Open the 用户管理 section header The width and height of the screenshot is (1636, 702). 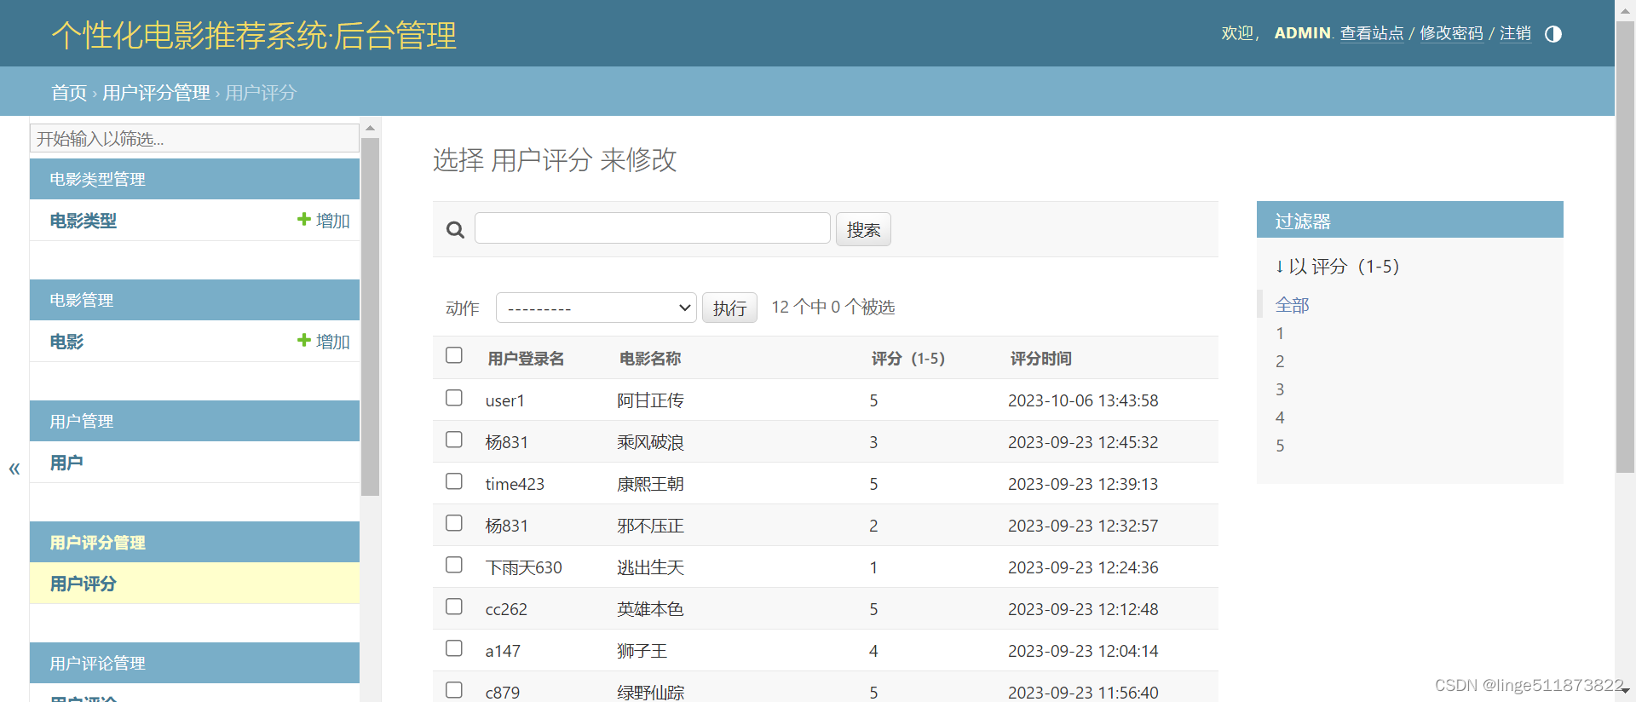pos(81,421)
